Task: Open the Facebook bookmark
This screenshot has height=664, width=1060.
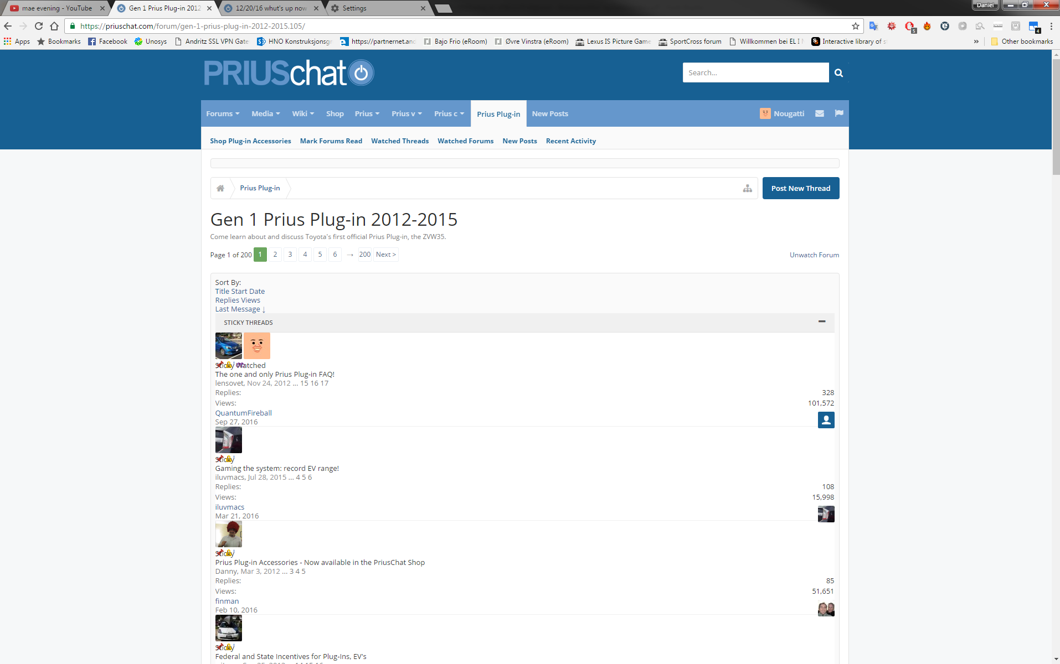Action: point(108,41)
